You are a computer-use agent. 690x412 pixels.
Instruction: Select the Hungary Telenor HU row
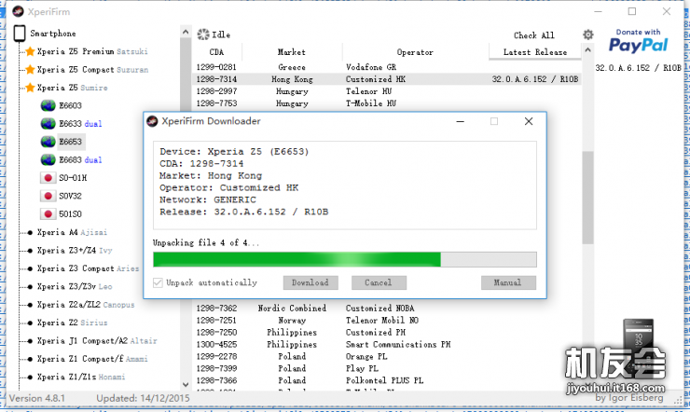coord(387,91)
